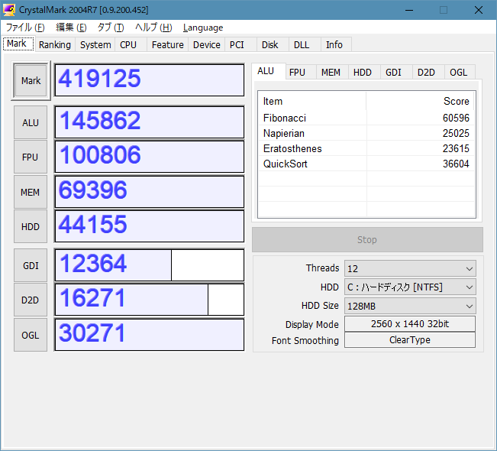Click the Font Smoothing ClearType field
Screen dimensions: 497x451
tap(410, 340)
